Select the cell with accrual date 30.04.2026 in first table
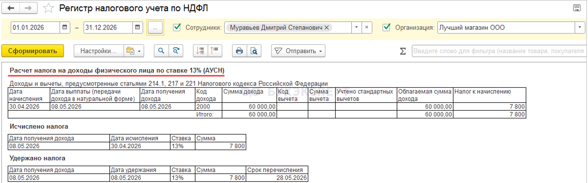The image size is (588, 183). point(29,107)
